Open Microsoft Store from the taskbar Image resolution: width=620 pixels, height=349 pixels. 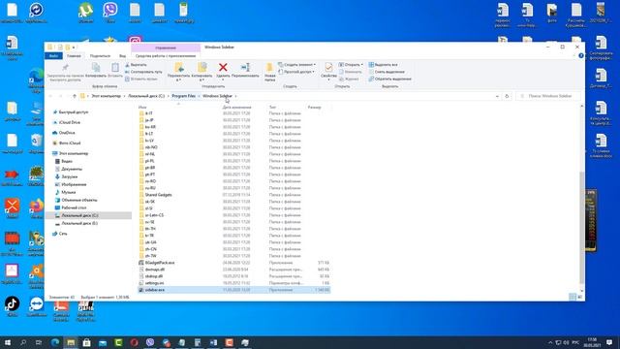pos(86,342)
